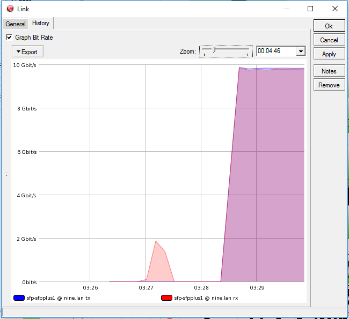Viewport: 349px width, 319px height.
Task: Select the History tab
Action: [41, 23]
